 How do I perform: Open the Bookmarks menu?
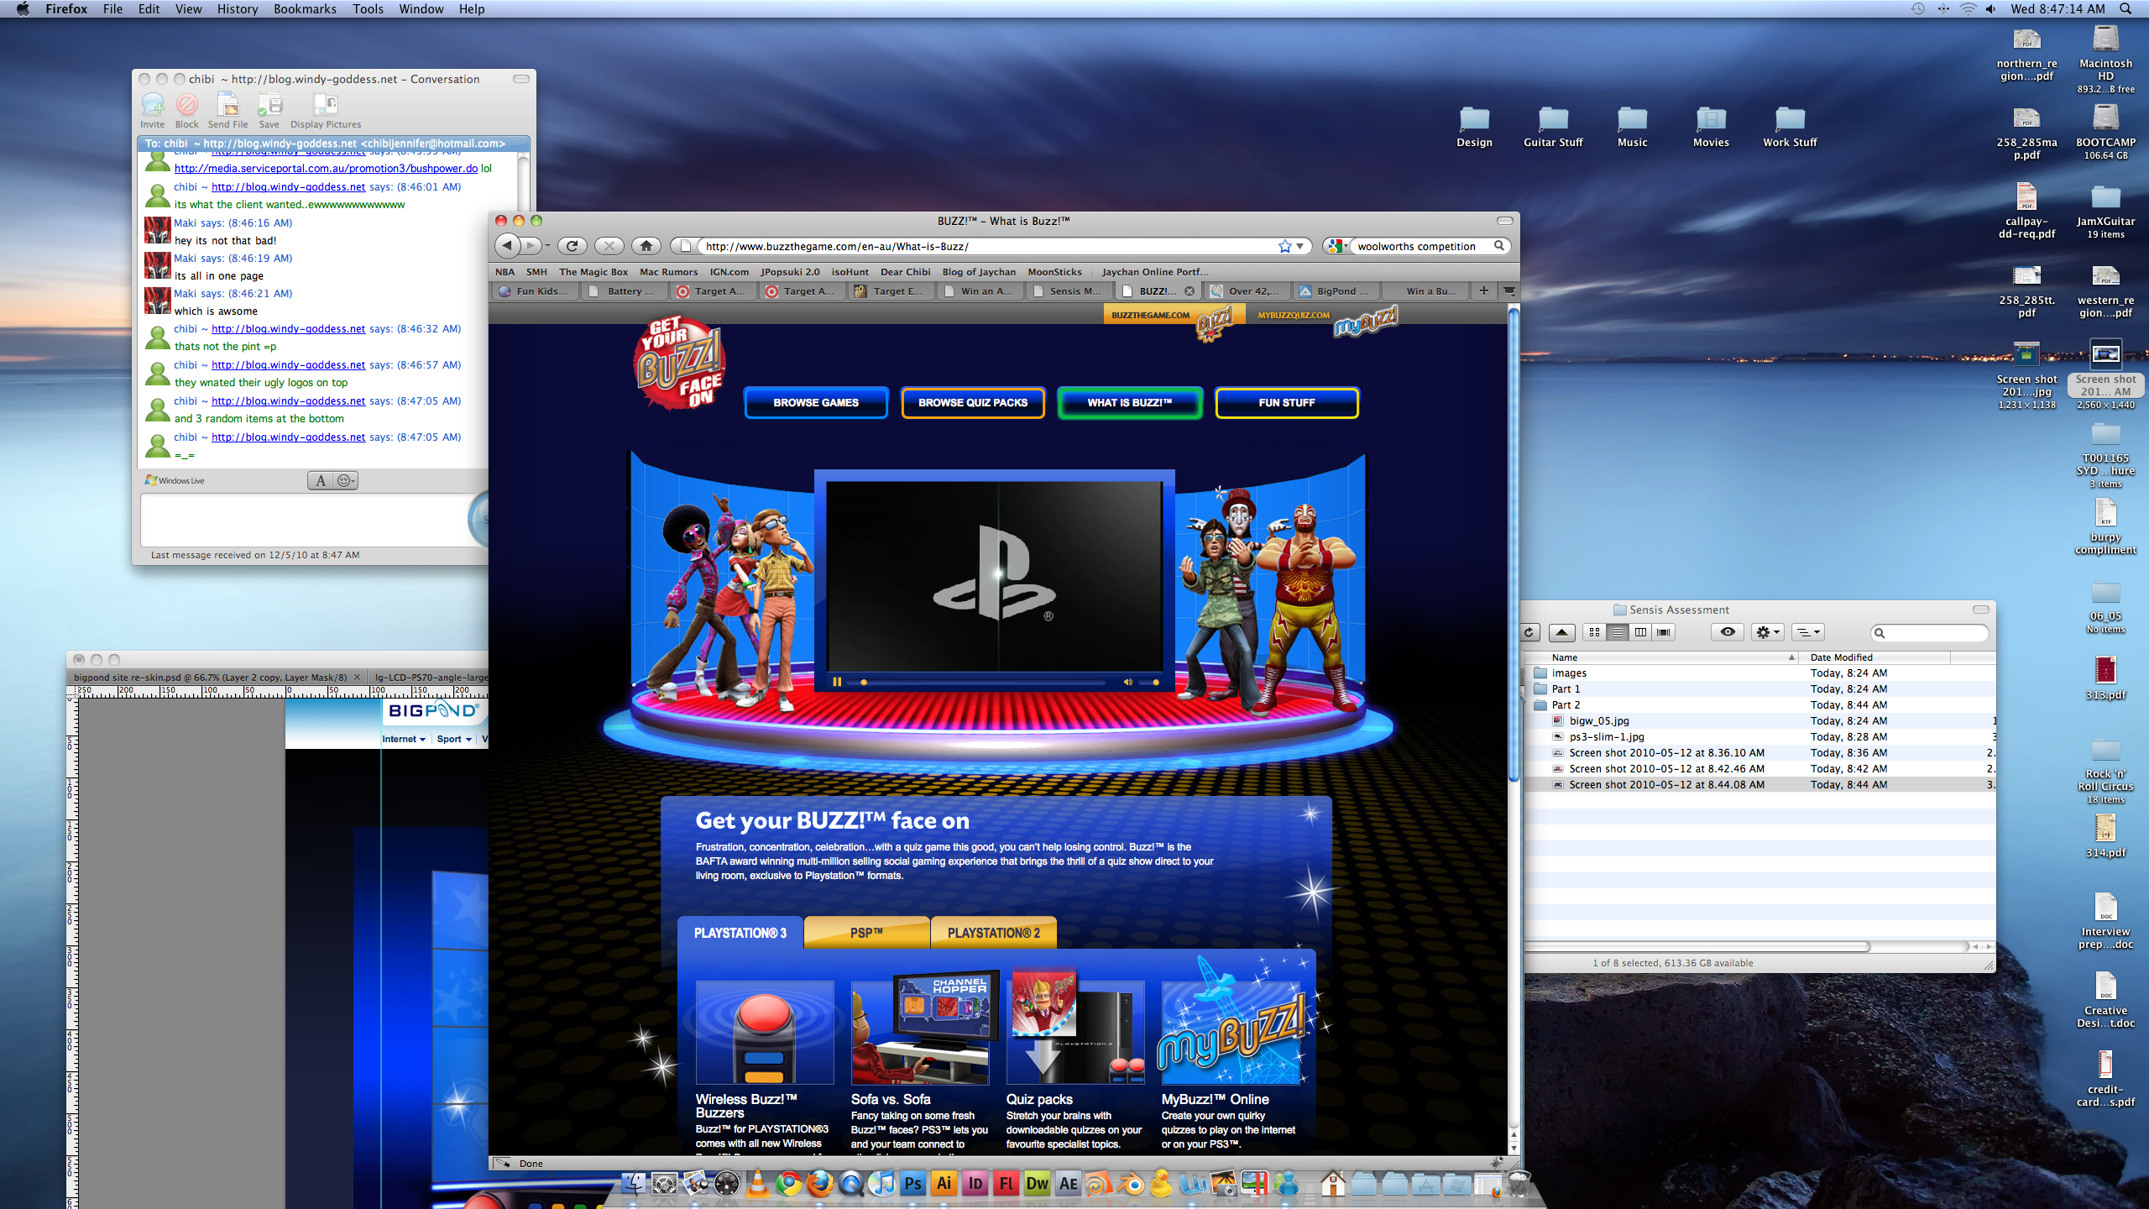[304, 9]
